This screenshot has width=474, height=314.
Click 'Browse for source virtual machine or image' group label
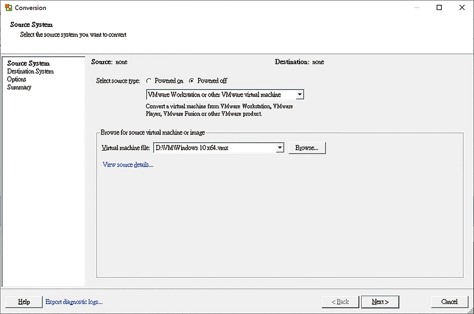tap(153, 132)
